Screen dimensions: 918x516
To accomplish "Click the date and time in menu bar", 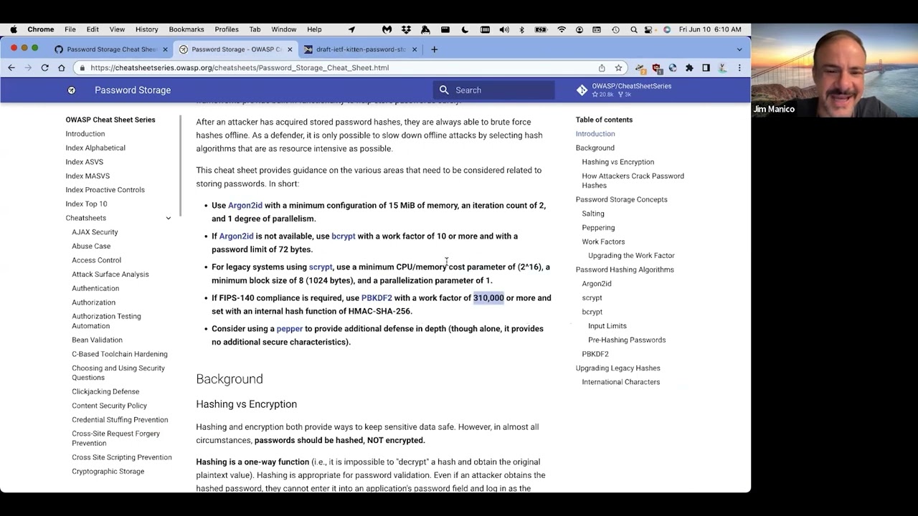I will [710, 29].
